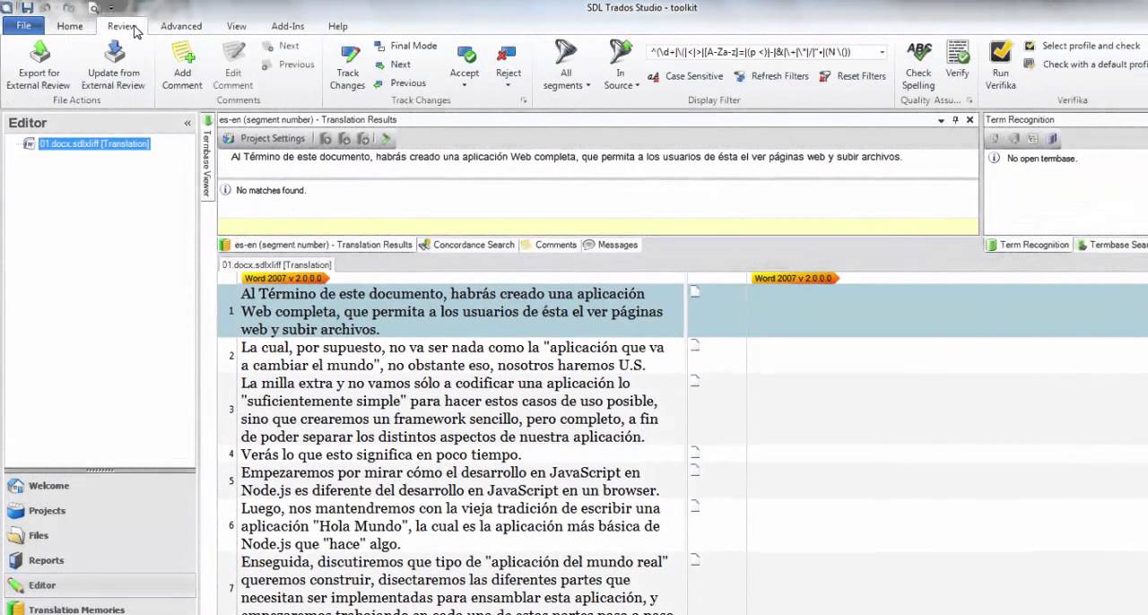Open the File menu
Viewport: 1148px width, 615px height.
(24, 26)
